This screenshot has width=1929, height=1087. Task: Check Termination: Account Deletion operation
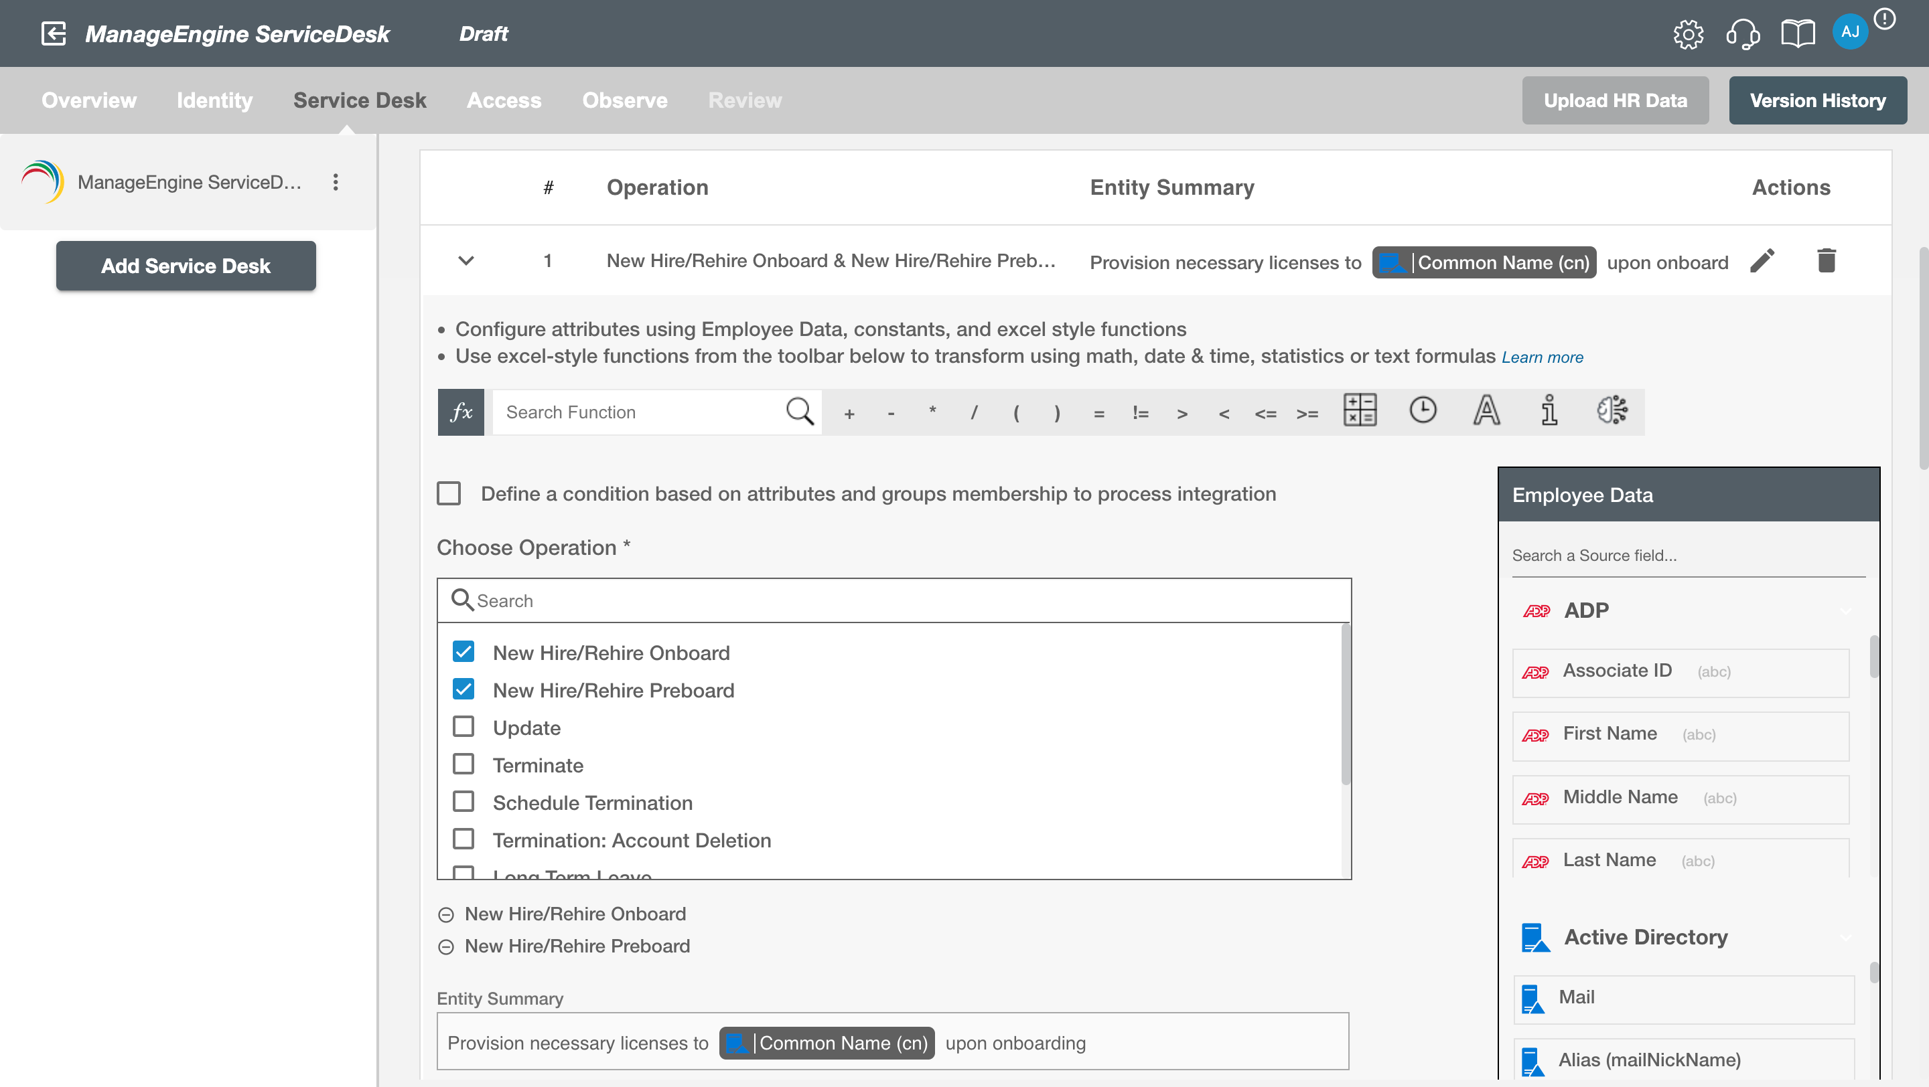[463, 839]
